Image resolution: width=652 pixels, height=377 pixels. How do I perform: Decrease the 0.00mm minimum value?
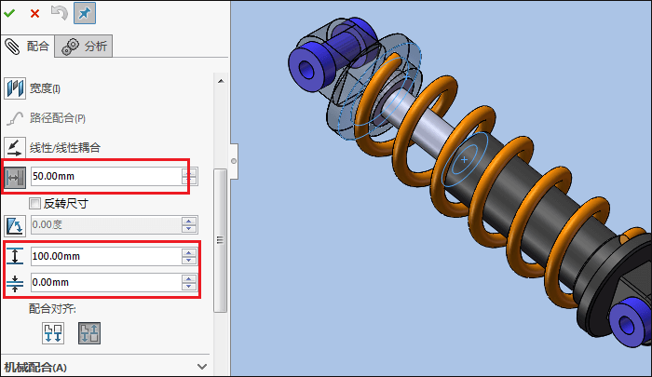click(x=189, y=287)
